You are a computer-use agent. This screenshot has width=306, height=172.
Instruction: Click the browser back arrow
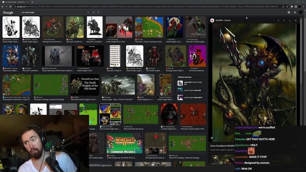click(x=2, y=7)
